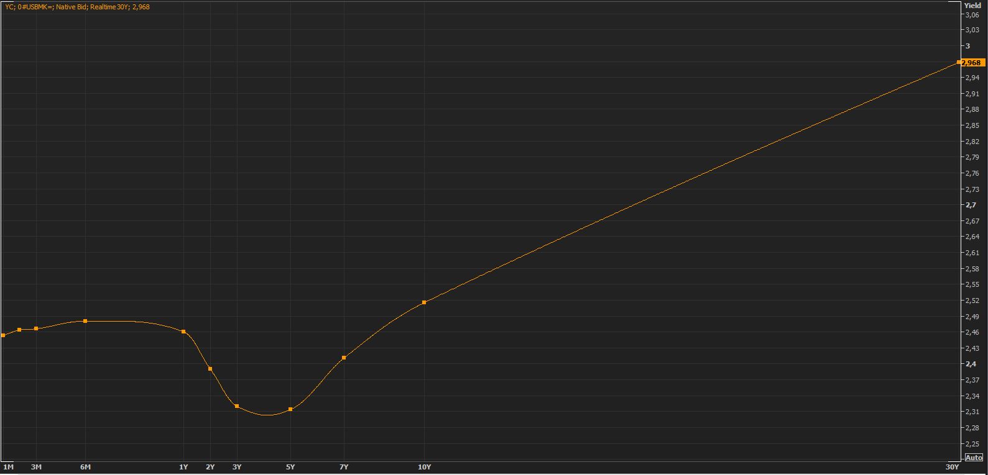
Task: Click the 1Y data point marker
Action: (183, 332)
